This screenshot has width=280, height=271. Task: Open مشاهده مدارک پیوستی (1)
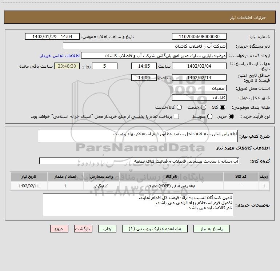click(155, 229)
